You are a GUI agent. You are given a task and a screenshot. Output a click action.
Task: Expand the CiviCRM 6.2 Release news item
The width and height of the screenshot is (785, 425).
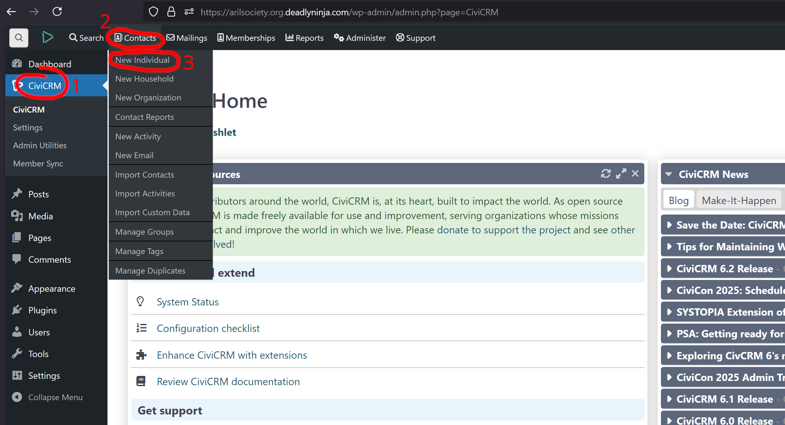670,269
